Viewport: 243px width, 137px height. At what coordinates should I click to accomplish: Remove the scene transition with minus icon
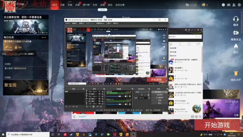(x=145, y=95)
